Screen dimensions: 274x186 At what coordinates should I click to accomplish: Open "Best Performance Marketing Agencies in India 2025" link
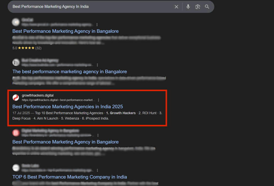[68, 107]
